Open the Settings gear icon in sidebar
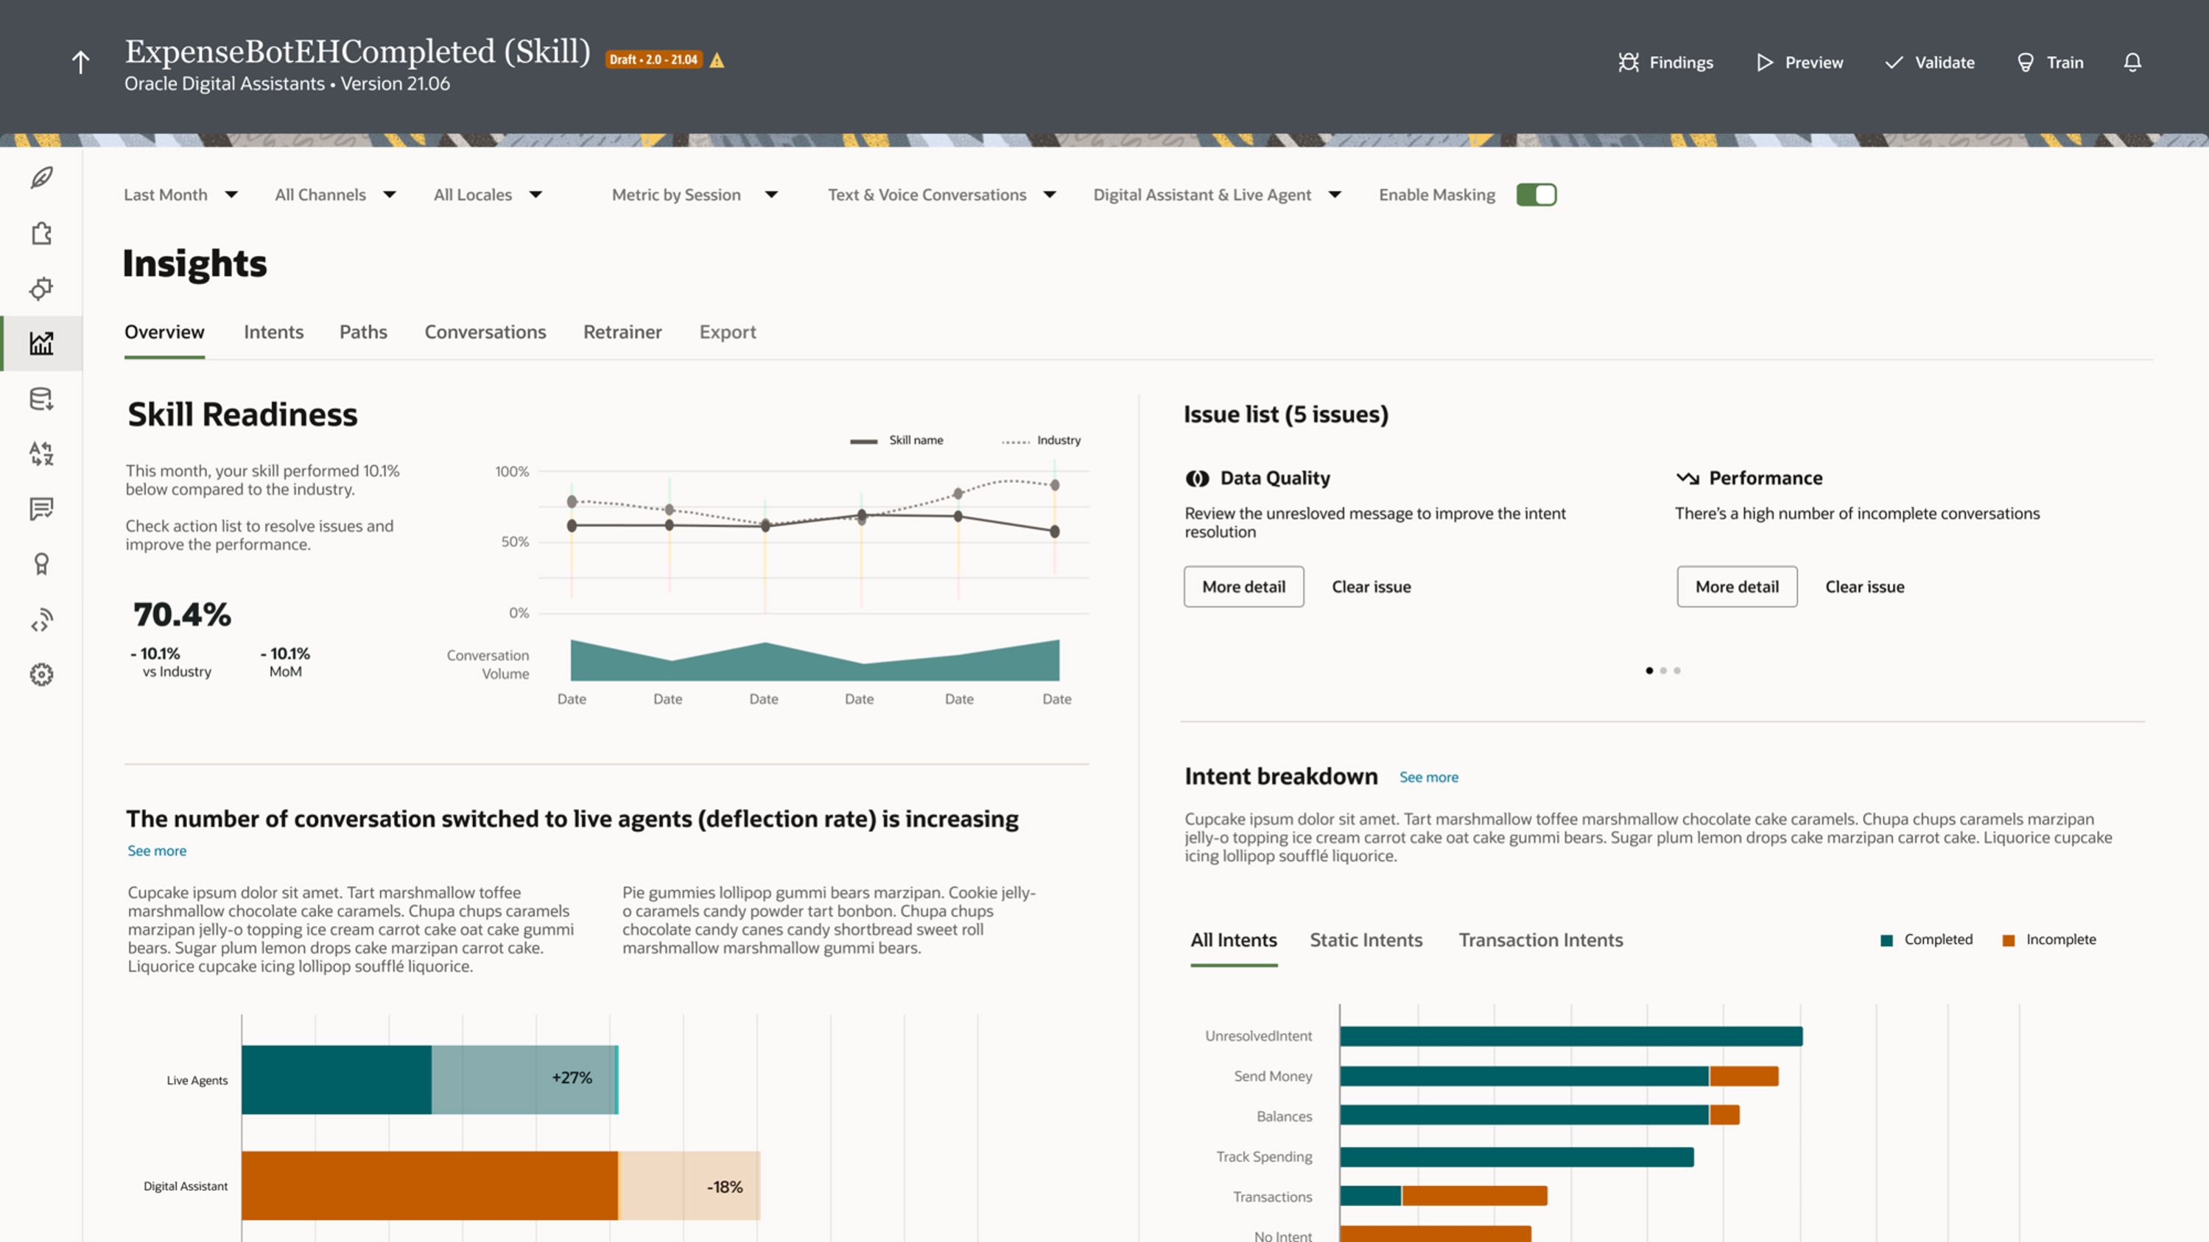 point(41,674)
